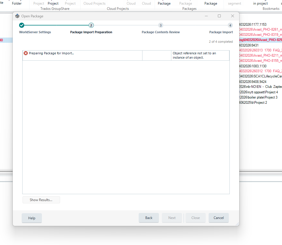Select the highlighted Avast_PHO-829 project entry
This screenshot has width=282, height=245.
(260, 40)
